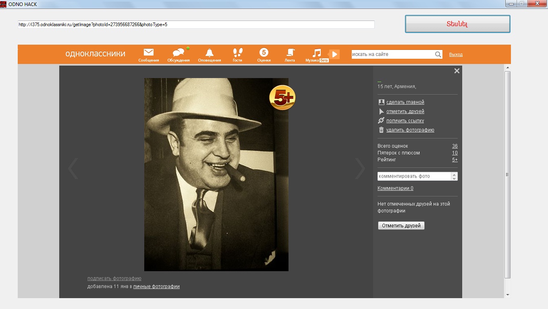Go to the next photo arrow
This screenshot has width=548, height=309.
tap(360, 168)
